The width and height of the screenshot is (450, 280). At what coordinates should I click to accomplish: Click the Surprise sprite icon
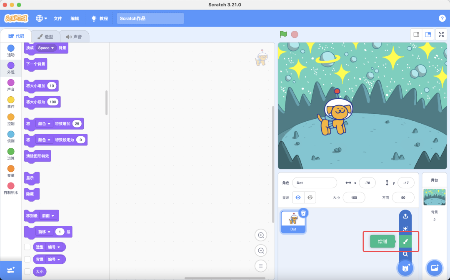click(x=405, y=228)
